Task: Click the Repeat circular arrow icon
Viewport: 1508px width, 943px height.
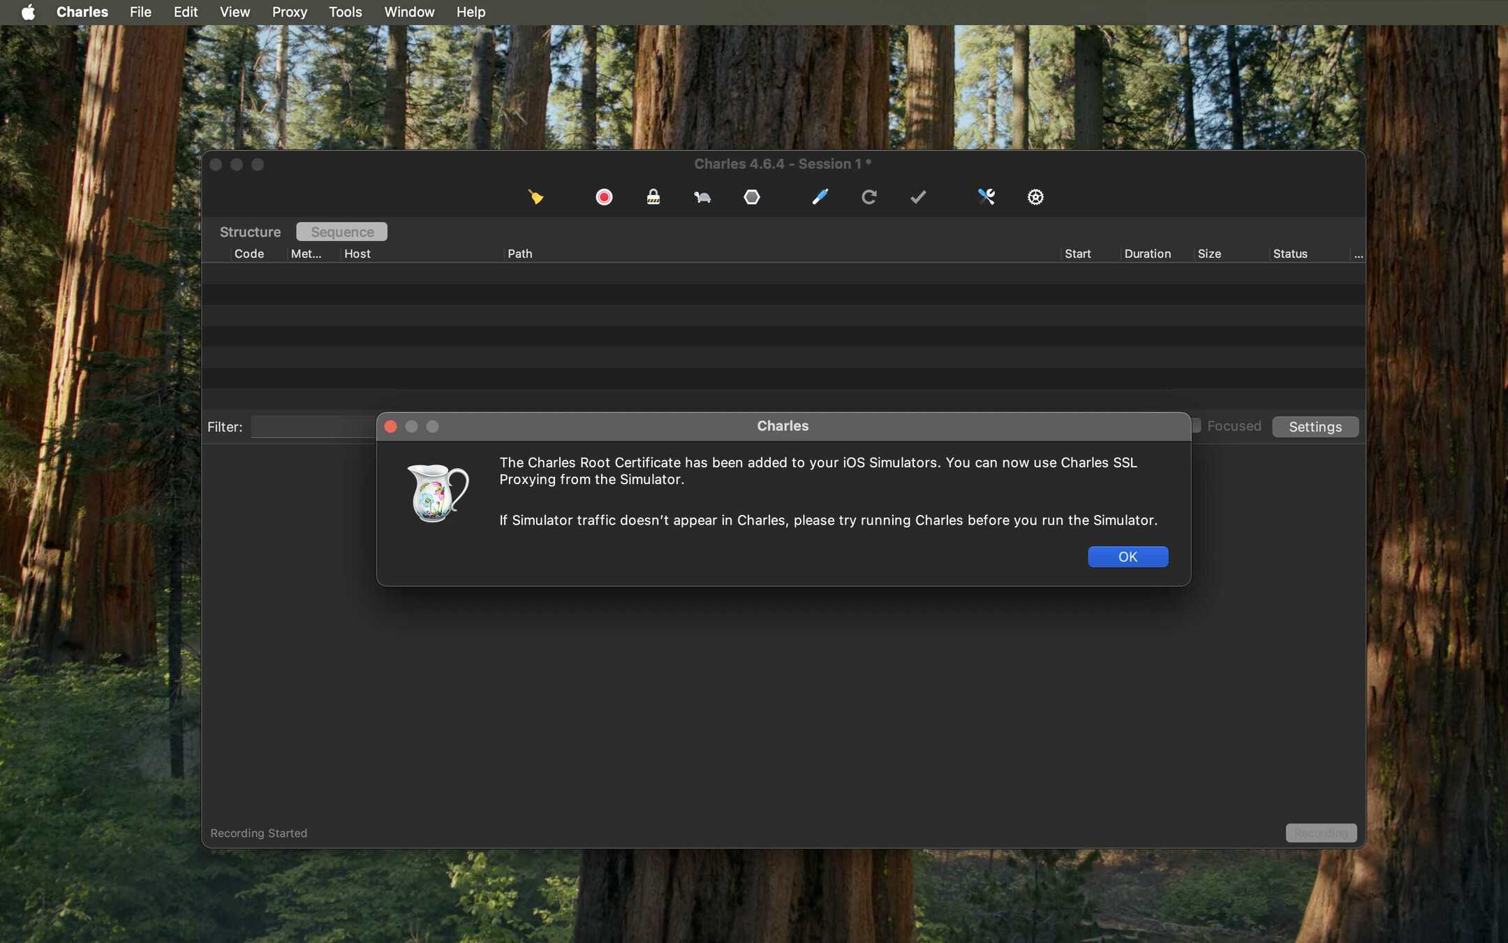Action: coord(868,197)
